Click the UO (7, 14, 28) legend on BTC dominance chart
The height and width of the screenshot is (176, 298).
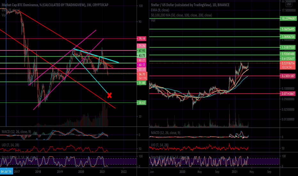point(11,145)
